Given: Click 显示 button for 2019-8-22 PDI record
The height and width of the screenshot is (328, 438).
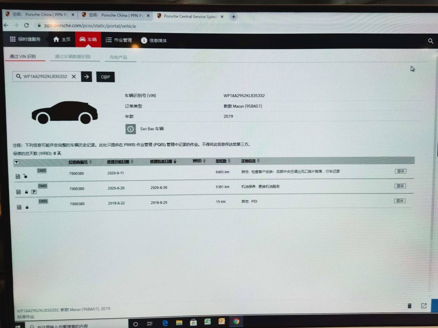Looking at the screenshot, I should tap(400, 201).
